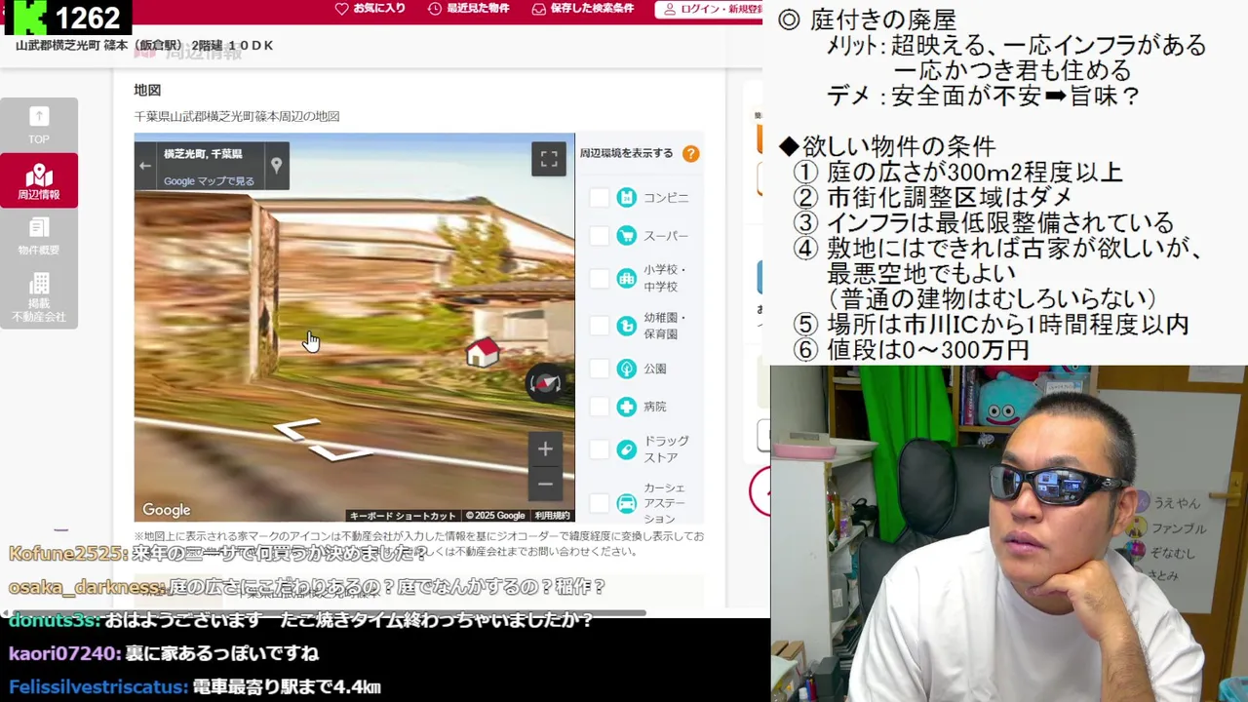Select 周辺情報 sidebar tab

39,181
